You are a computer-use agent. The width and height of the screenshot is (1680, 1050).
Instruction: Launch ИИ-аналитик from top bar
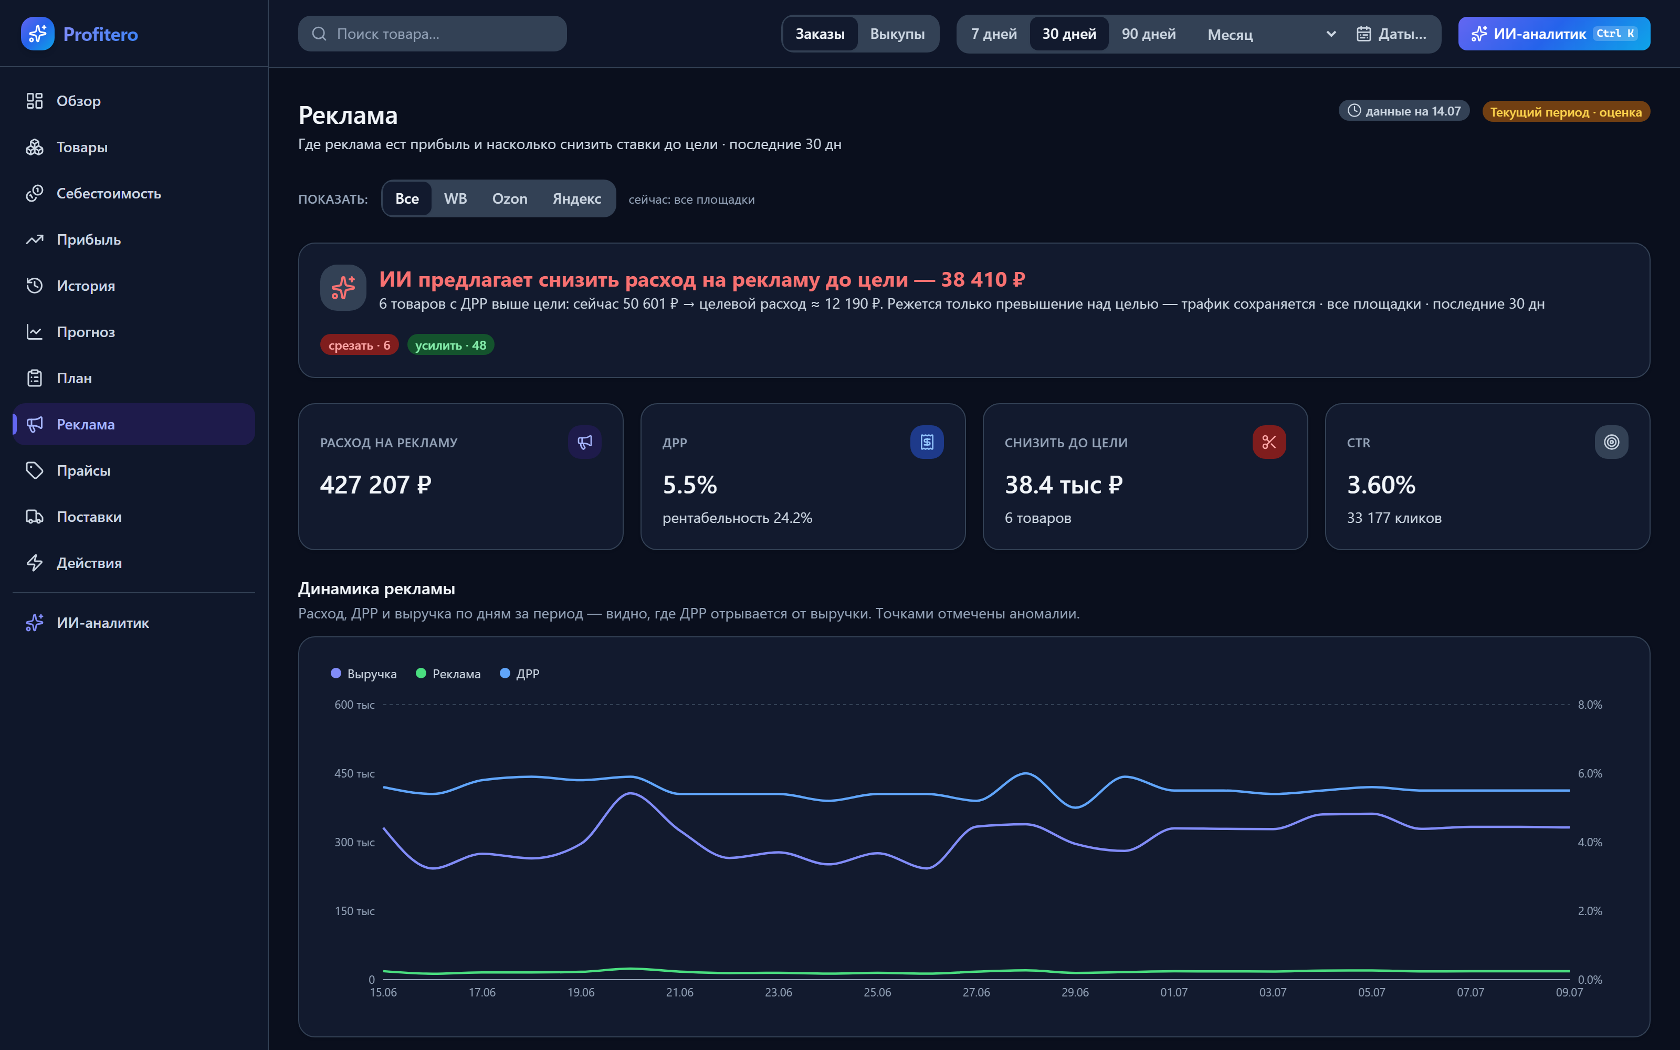[x=1553, y=34]
